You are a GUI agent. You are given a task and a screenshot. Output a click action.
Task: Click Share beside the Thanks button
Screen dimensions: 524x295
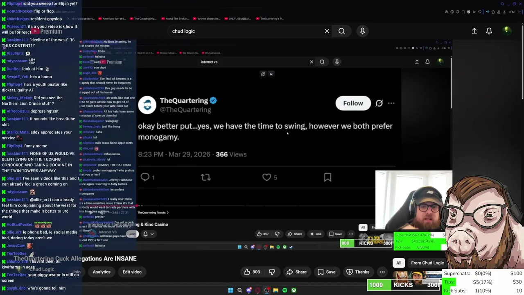coord(296,272)
